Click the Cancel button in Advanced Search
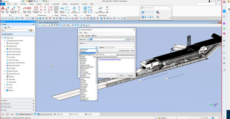 coord(131,76)
